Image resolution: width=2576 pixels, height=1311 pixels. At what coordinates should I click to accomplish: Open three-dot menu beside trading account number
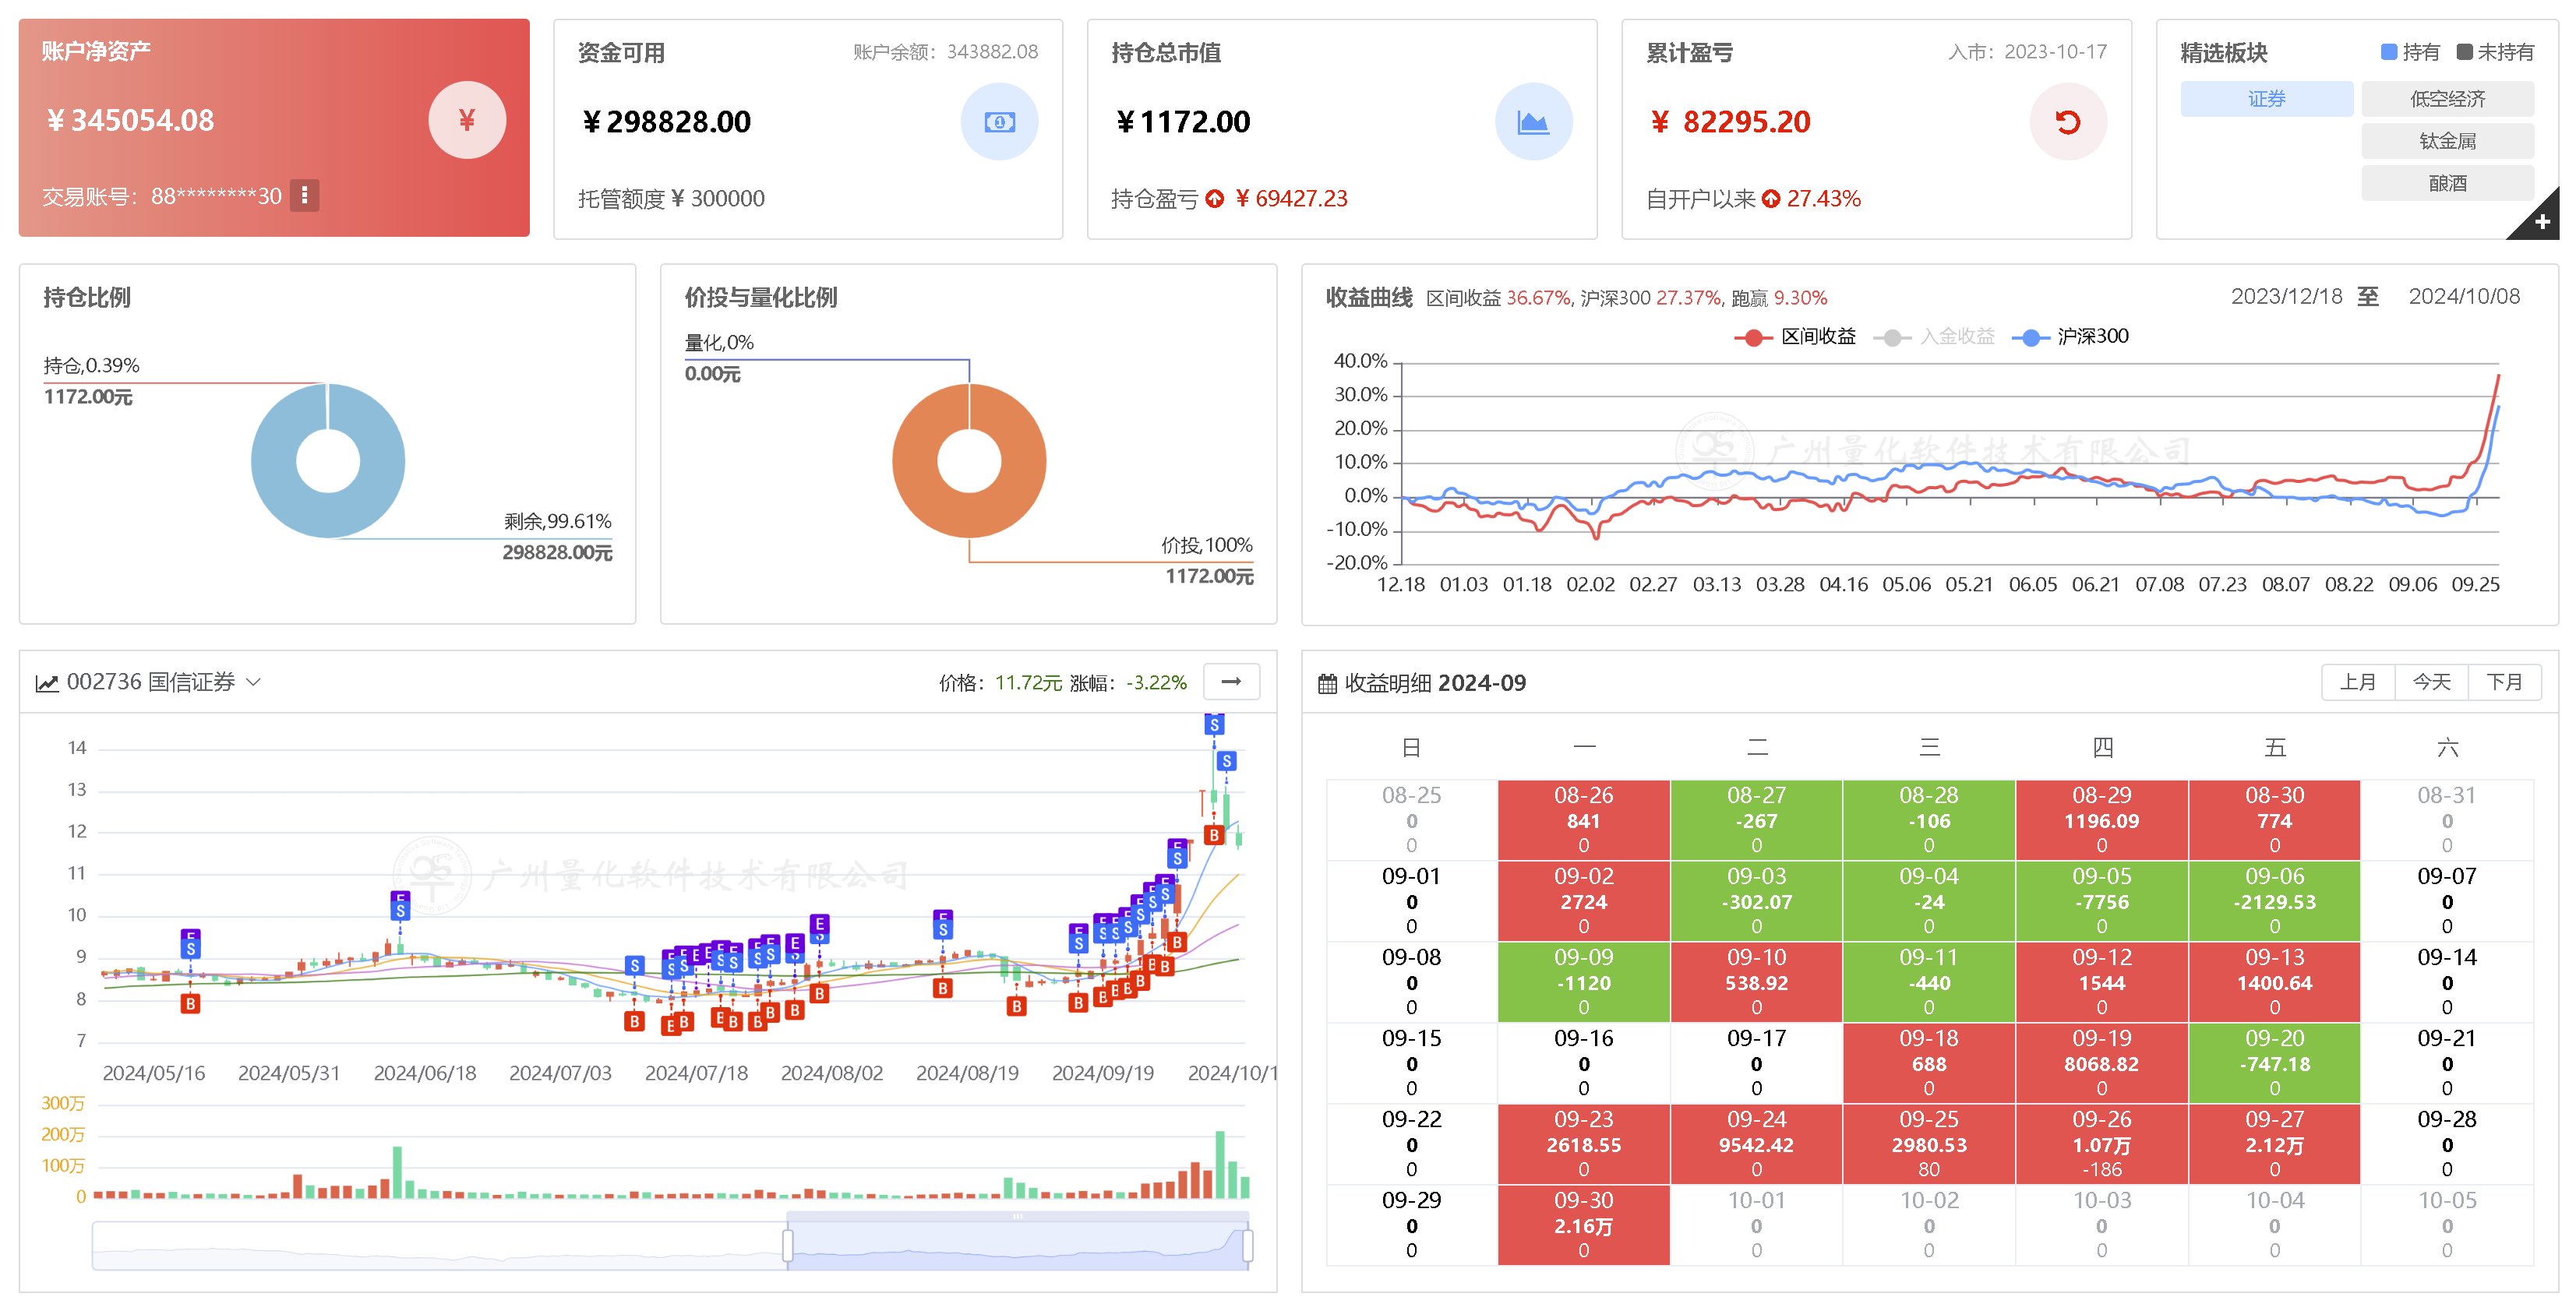click(305, 195)
